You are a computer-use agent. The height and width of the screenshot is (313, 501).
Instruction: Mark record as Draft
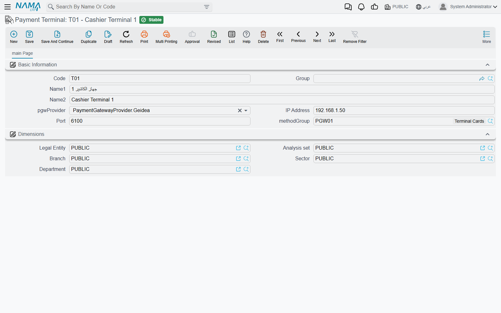[x=108, y=37]
